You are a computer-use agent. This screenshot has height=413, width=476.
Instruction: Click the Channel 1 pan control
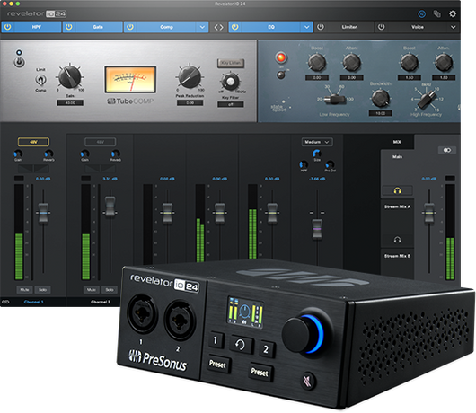click(x=33, y=169)
